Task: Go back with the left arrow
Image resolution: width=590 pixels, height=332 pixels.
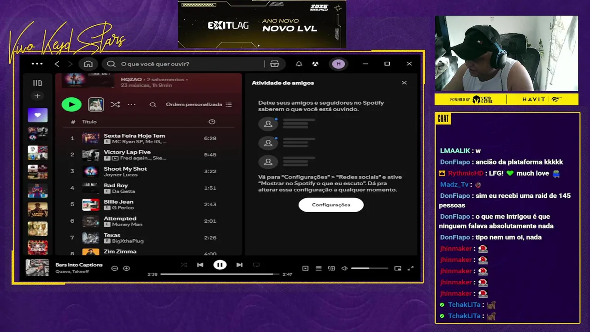Action: [x=57, y=64]
